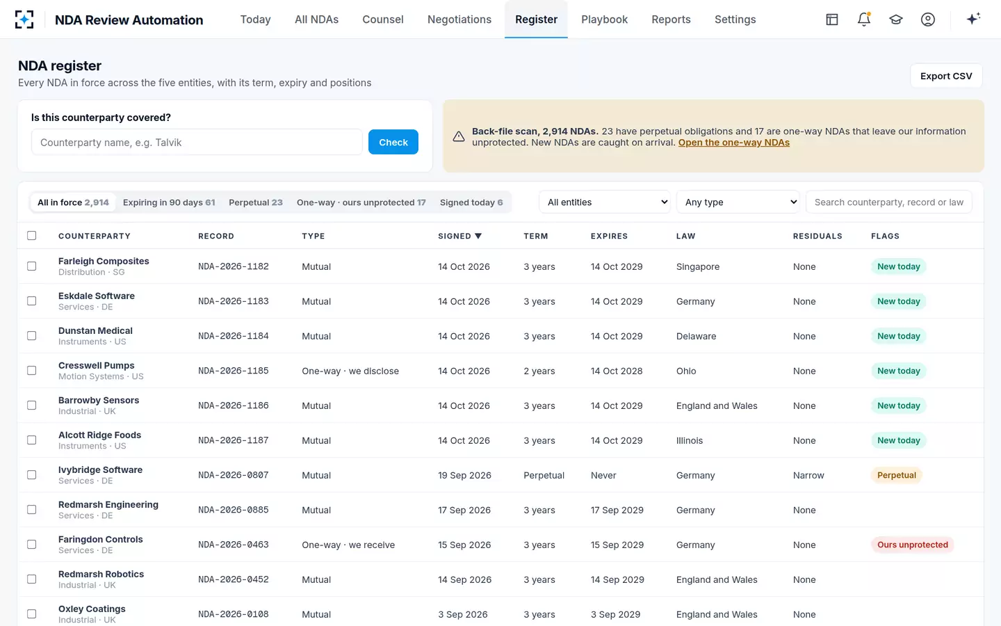Check the Redmarsh Engineering row checkbox
This screenshot has height=626, width=1001.
tap(31, 510)
